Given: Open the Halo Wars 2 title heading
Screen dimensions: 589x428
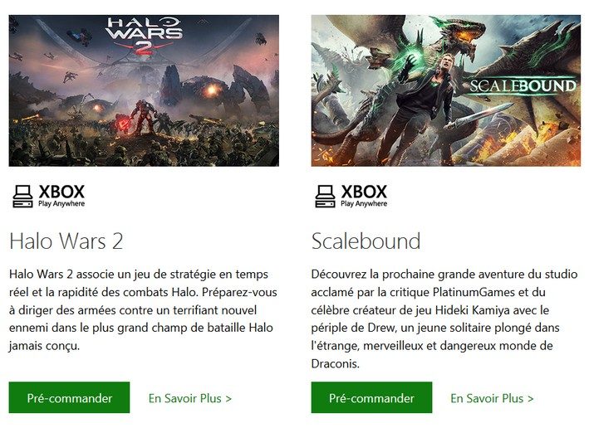Looking at the screenshot, I should (66, 241).
